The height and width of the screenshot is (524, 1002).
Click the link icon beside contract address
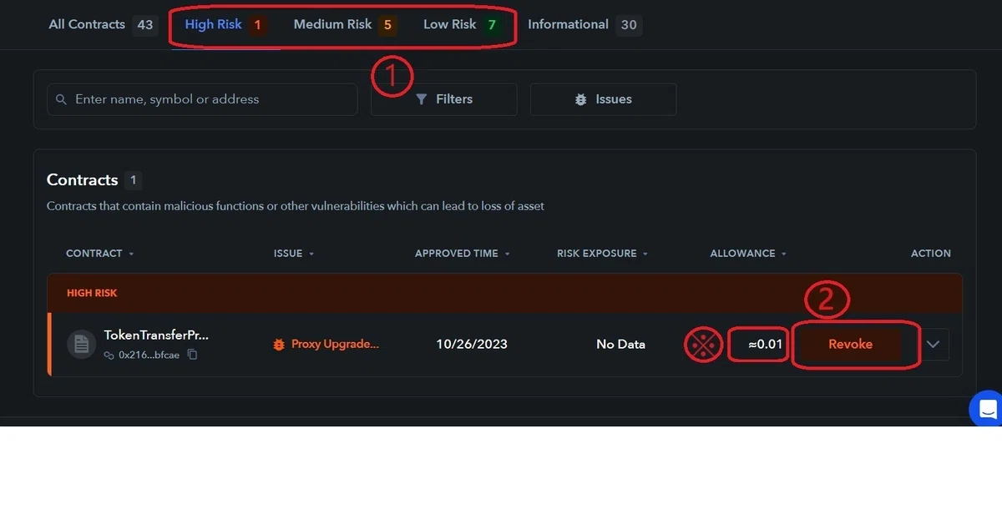point(109,355)
